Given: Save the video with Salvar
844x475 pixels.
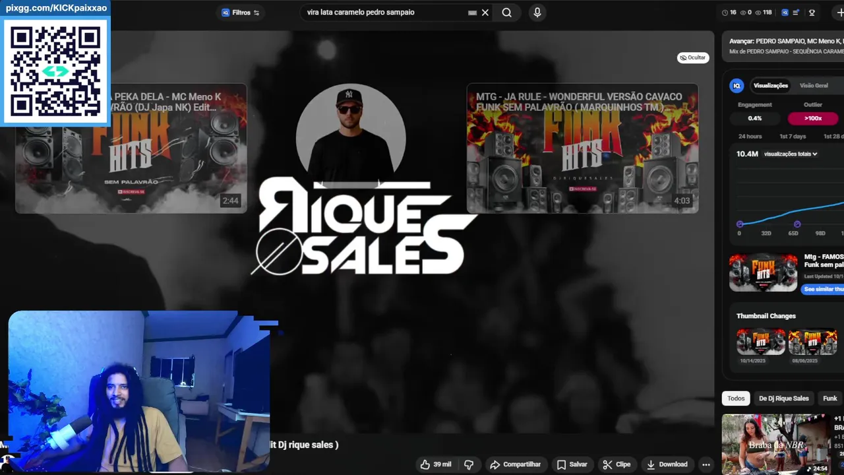Looking at the screenshot, I should pyautogui.click(x=572, y=464).
